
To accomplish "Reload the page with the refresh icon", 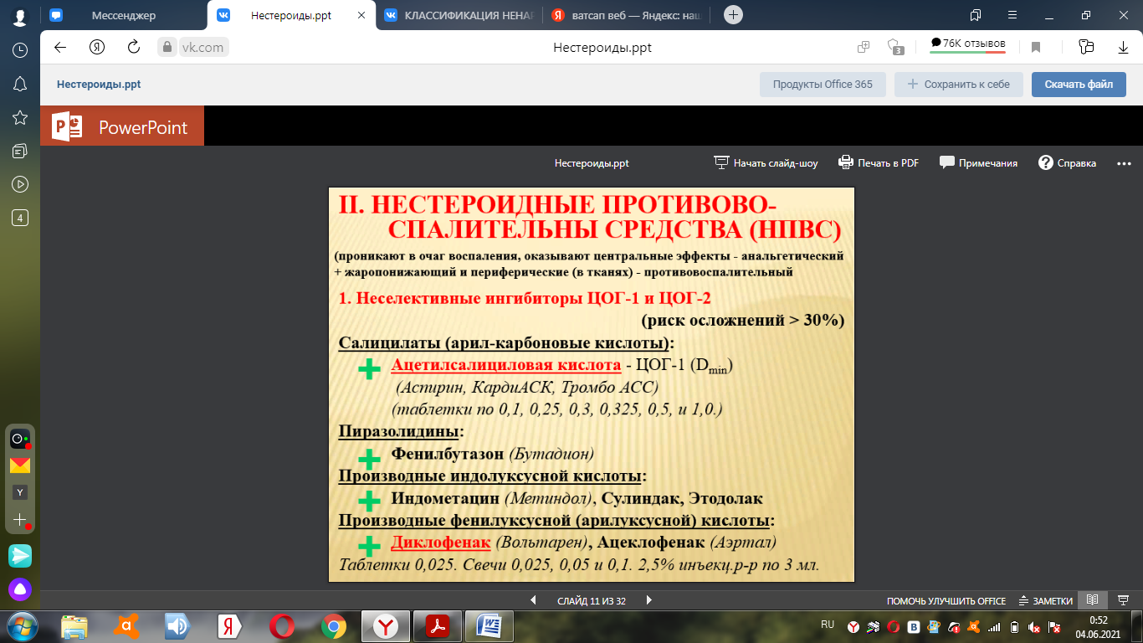I will pyautogui.click(x=134, y=48).
